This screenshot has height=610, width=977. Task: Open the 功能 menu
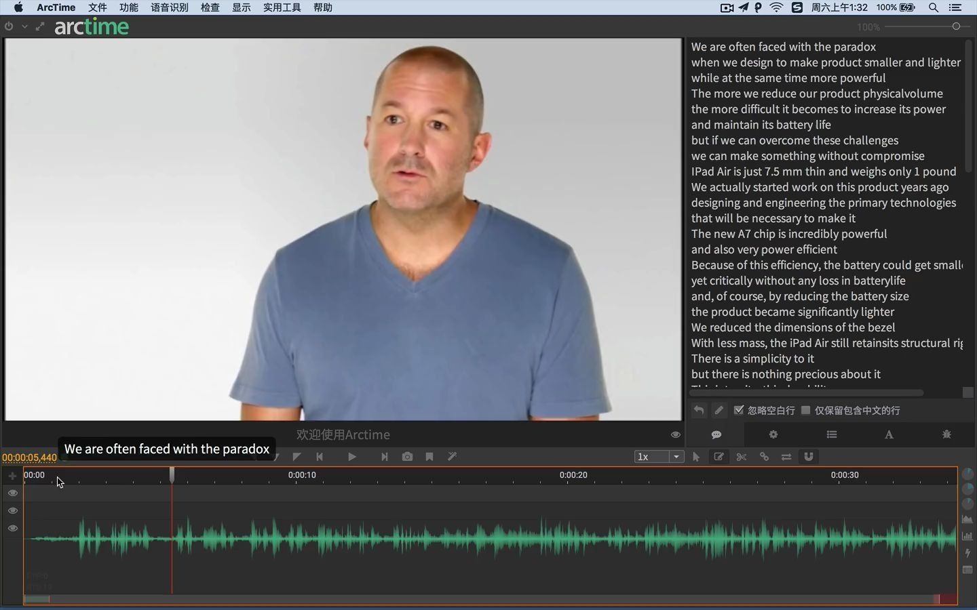[129, 7]
